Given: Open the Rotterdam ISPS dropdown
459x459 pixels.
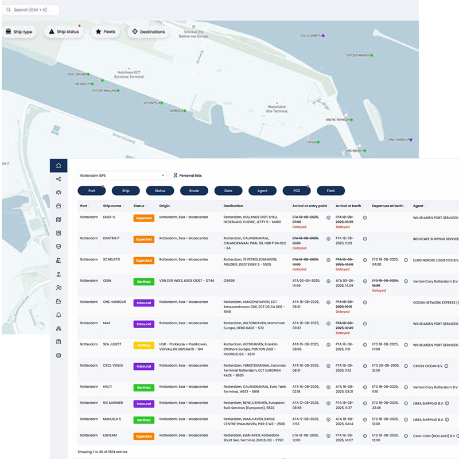Looking at the screenshot, I should [x=122, y=176].
